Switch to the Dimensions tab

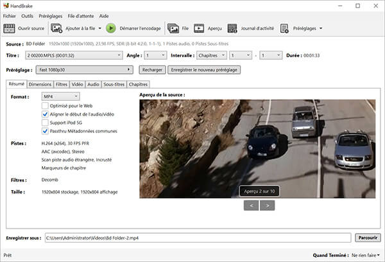pos(40,84)
